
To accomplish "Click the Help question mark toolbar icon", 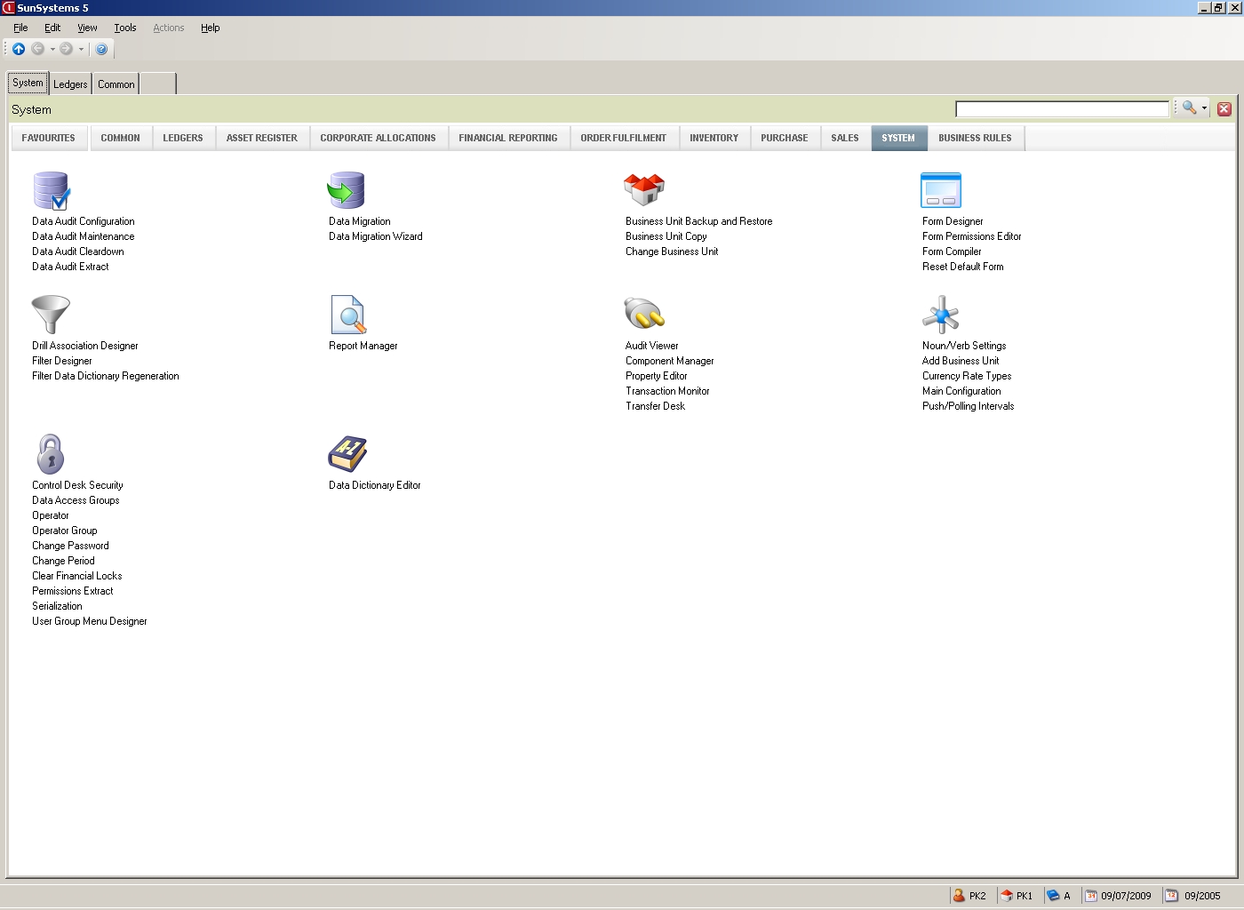I will [101, 49].
